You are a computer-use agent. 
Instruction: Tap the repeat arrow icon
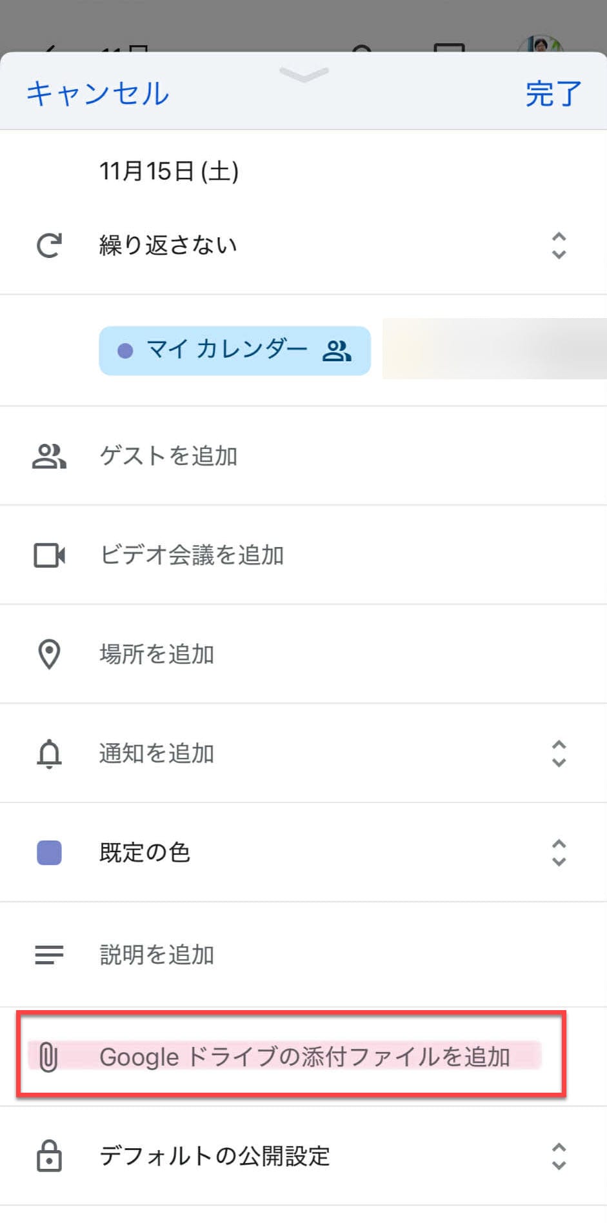click(x=49, y=245)
